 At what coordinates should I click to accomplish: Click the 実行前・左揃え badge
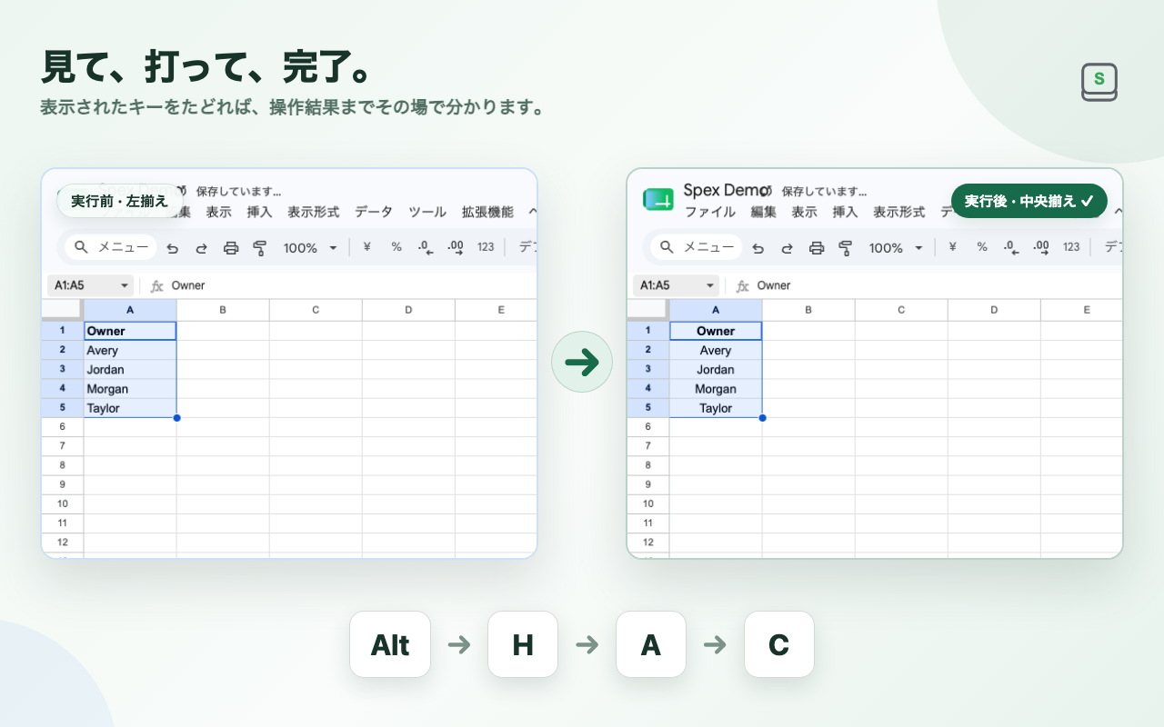pyautogui.click(x=120, y=201)
